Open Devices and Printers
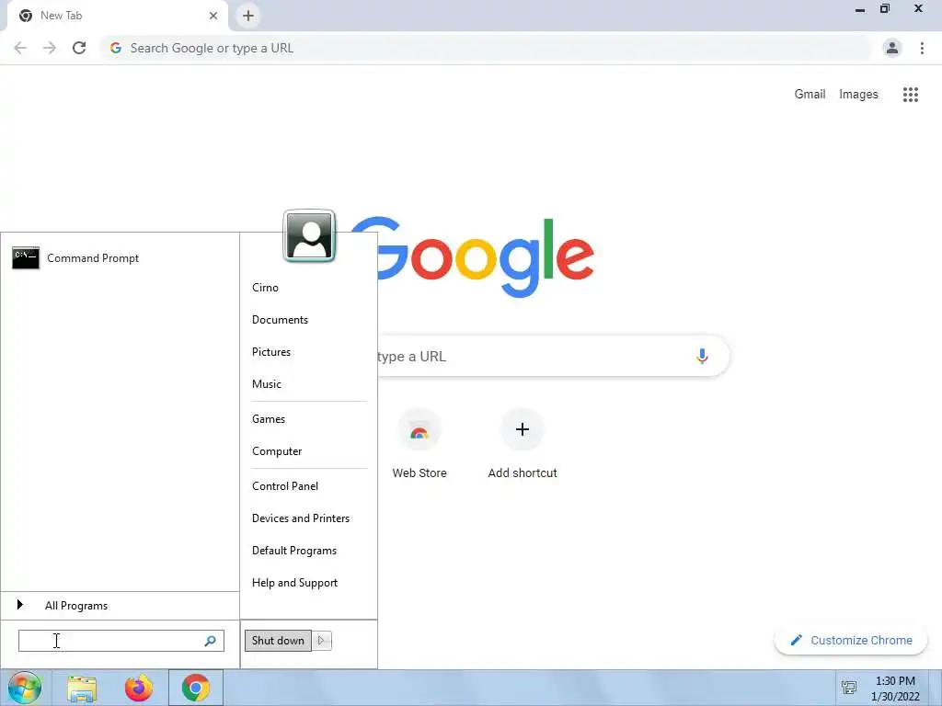Screen dimensions: 942x706 click(301, 518)
